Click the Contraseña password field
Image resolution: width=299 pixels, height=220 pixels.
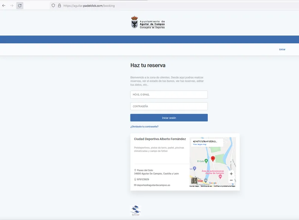point(169,106)
